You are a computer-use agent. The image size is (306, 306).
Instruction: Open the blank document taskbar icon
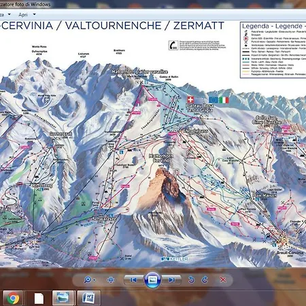[39, 299]
